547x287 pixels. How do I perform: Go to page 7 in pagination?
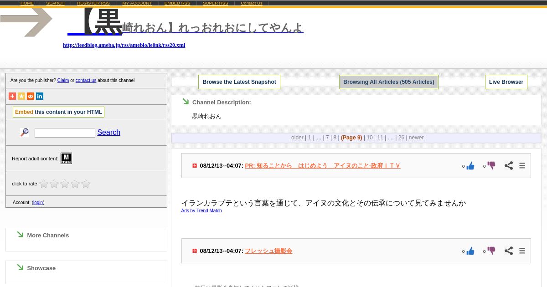pyautogui.click(x=327, y=138)
